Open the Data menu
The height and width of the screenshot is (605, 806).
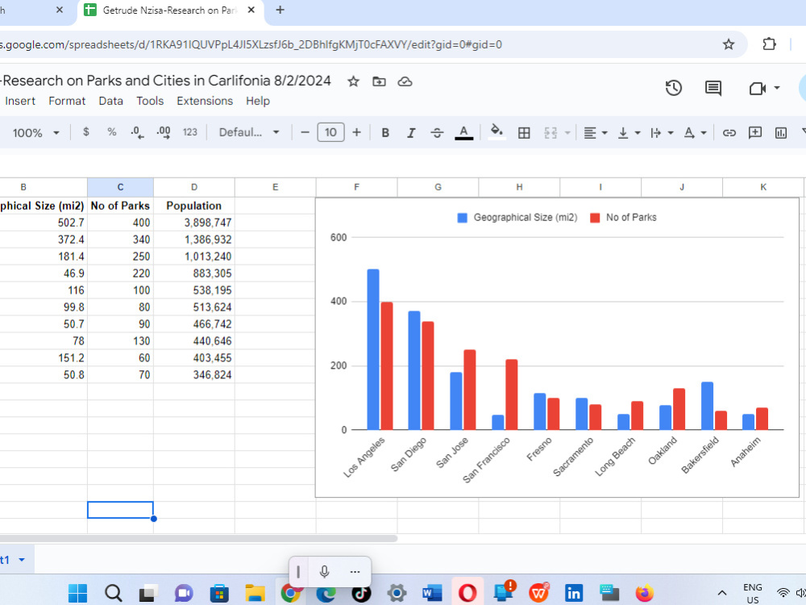110,101
